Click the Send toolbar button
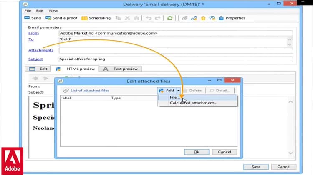This screenshot has width=313, height=175. click(x=32, y=18)
